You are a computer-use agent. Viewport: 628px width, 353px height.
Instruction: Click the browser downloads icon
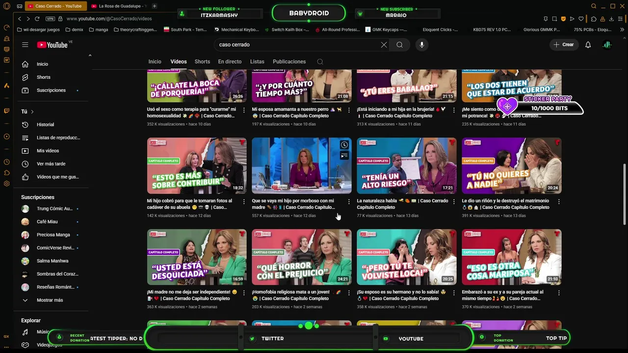pyautogui.click(x=611, y=19)
